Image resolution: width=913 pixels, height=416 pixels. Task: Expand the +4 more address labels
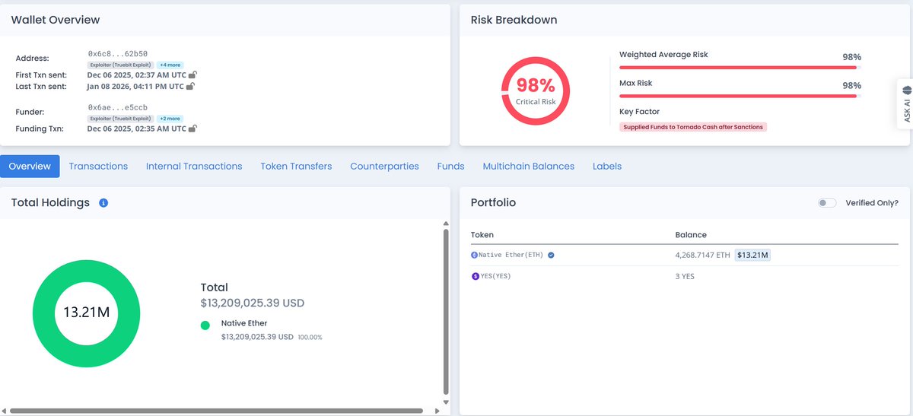click(x=170, y=65)
